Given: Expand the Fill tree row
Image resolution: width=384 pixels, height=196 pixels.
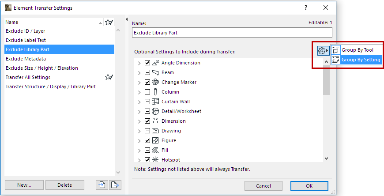Looking at the screenshot, I should [139, 151].
